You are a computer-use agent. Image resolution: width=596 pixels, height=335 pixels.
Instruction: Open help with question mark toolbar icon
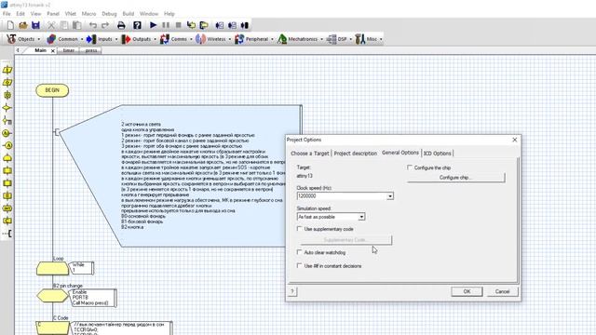pos(137,25)
